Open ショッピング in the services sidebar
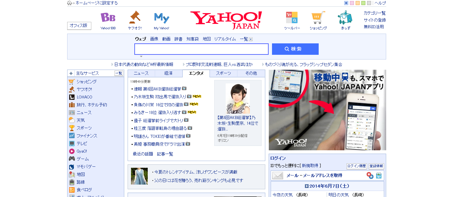453x197 pixels. click(86, 82)
